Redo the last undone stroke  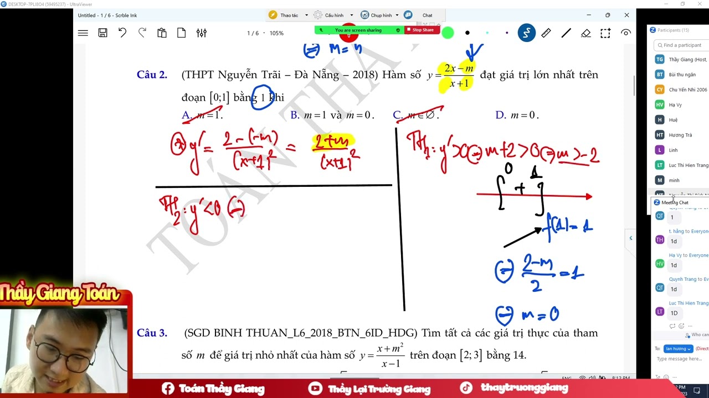click(x=142, y=33)
